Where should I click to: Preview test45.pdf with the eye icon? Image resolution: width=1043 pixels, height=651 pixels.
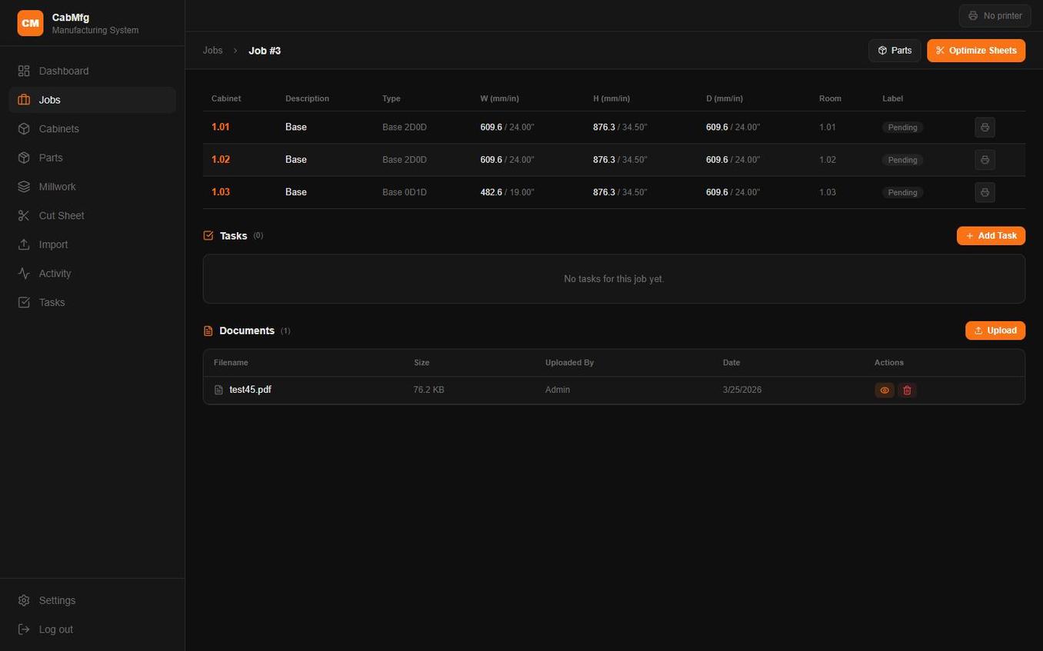click(x=884, y=390)
